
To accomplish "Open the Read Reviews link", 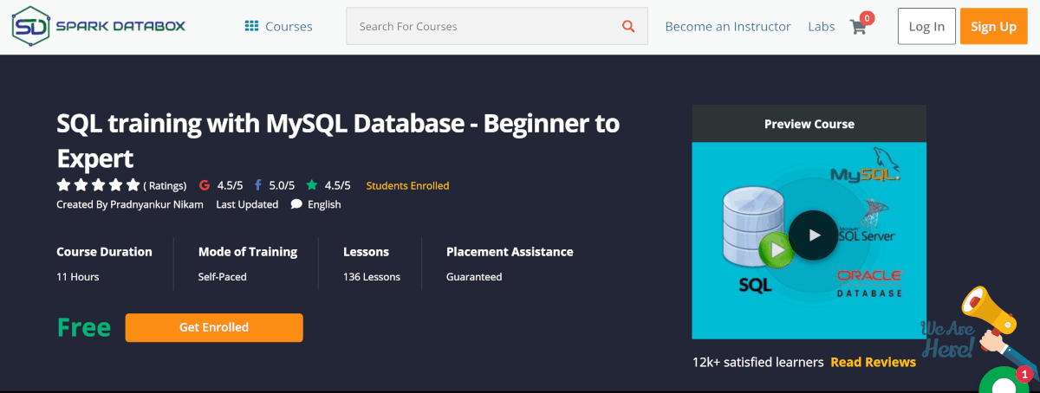I will click(873, 362).
